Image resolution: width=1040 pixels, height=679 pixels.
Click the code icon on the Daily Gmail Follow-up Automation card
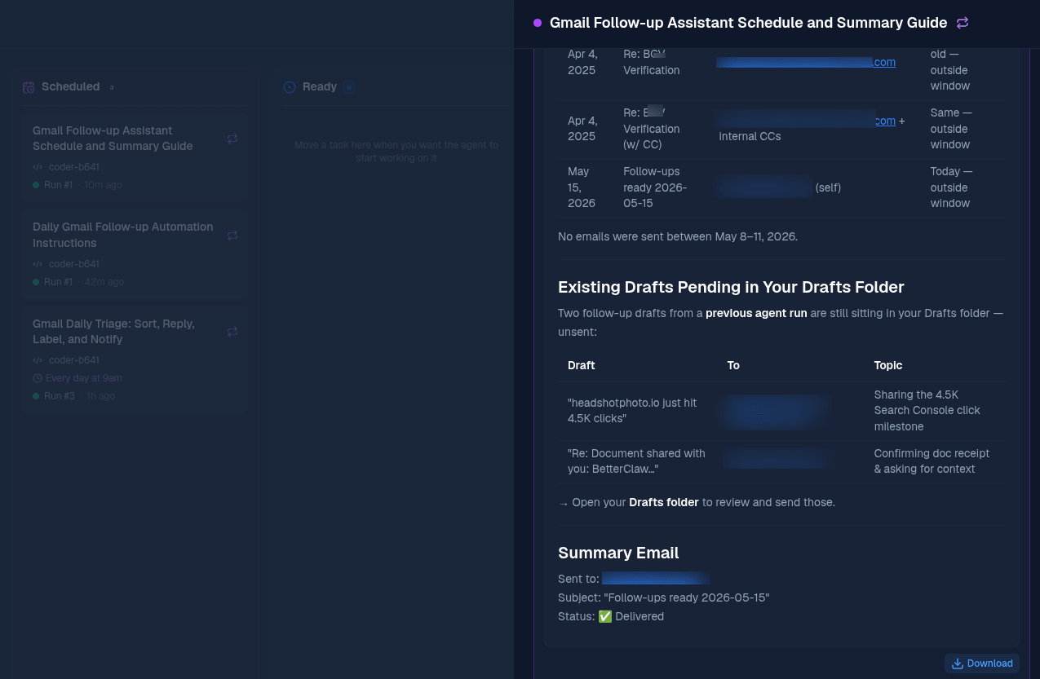(38, 264)
